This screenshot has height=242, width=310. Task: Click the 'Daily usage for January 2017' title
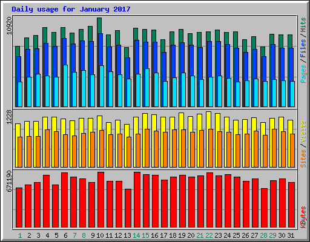pos(71,9)
